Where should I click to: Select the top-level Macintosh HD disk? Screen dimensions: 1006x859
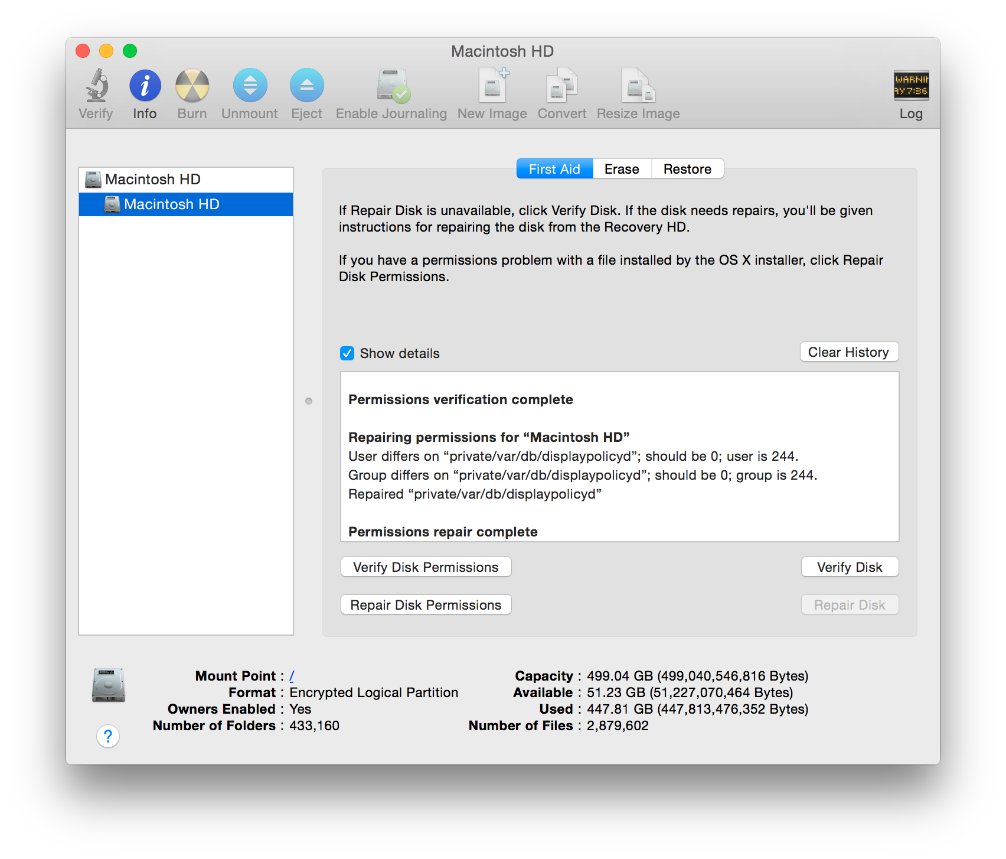152,180
